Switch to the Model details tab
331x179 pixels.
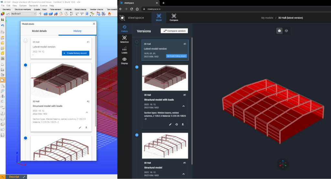[39, 31]
